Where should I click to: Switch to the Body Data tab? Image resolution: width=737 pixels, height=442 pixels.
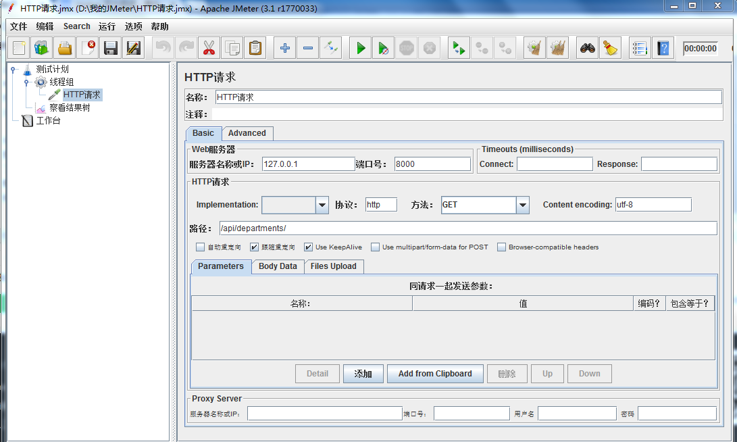[x=278, y=266]
